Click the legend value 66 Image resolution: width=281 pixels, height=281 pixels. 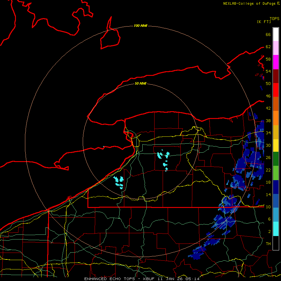[268, 34]
